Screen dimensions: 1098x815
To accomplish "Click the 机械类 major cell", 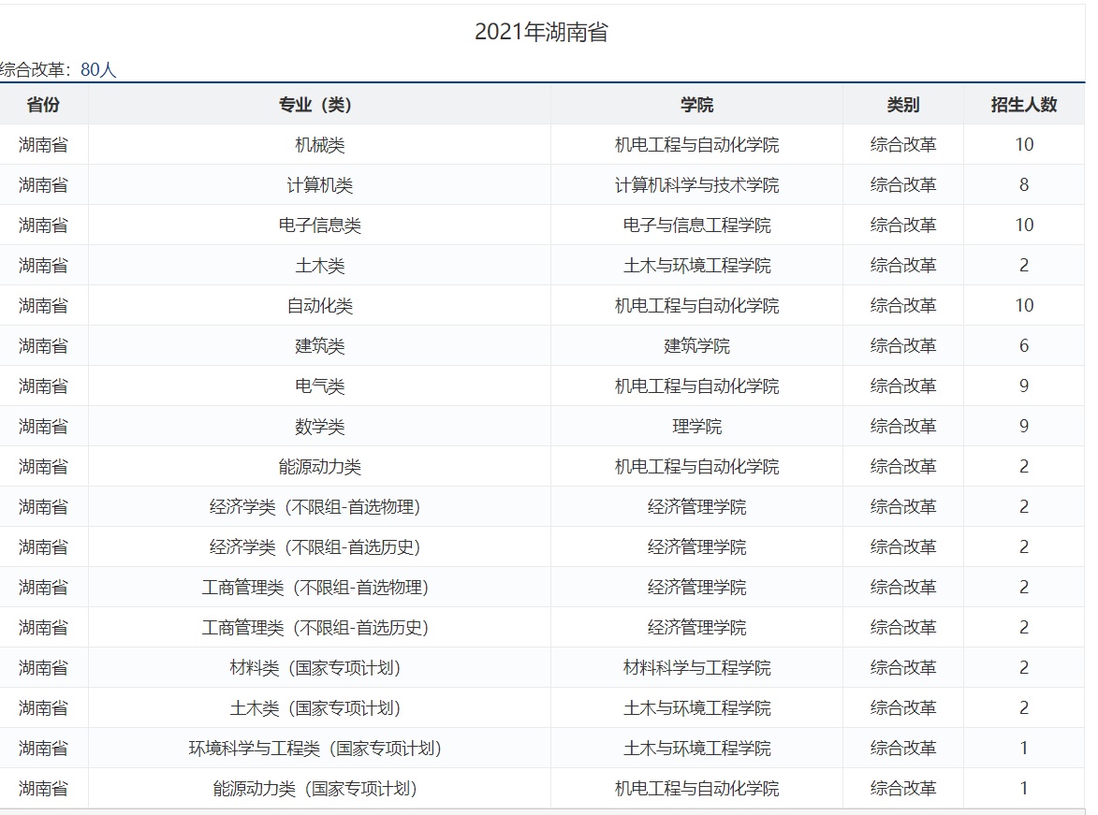I will click(319, 145).
